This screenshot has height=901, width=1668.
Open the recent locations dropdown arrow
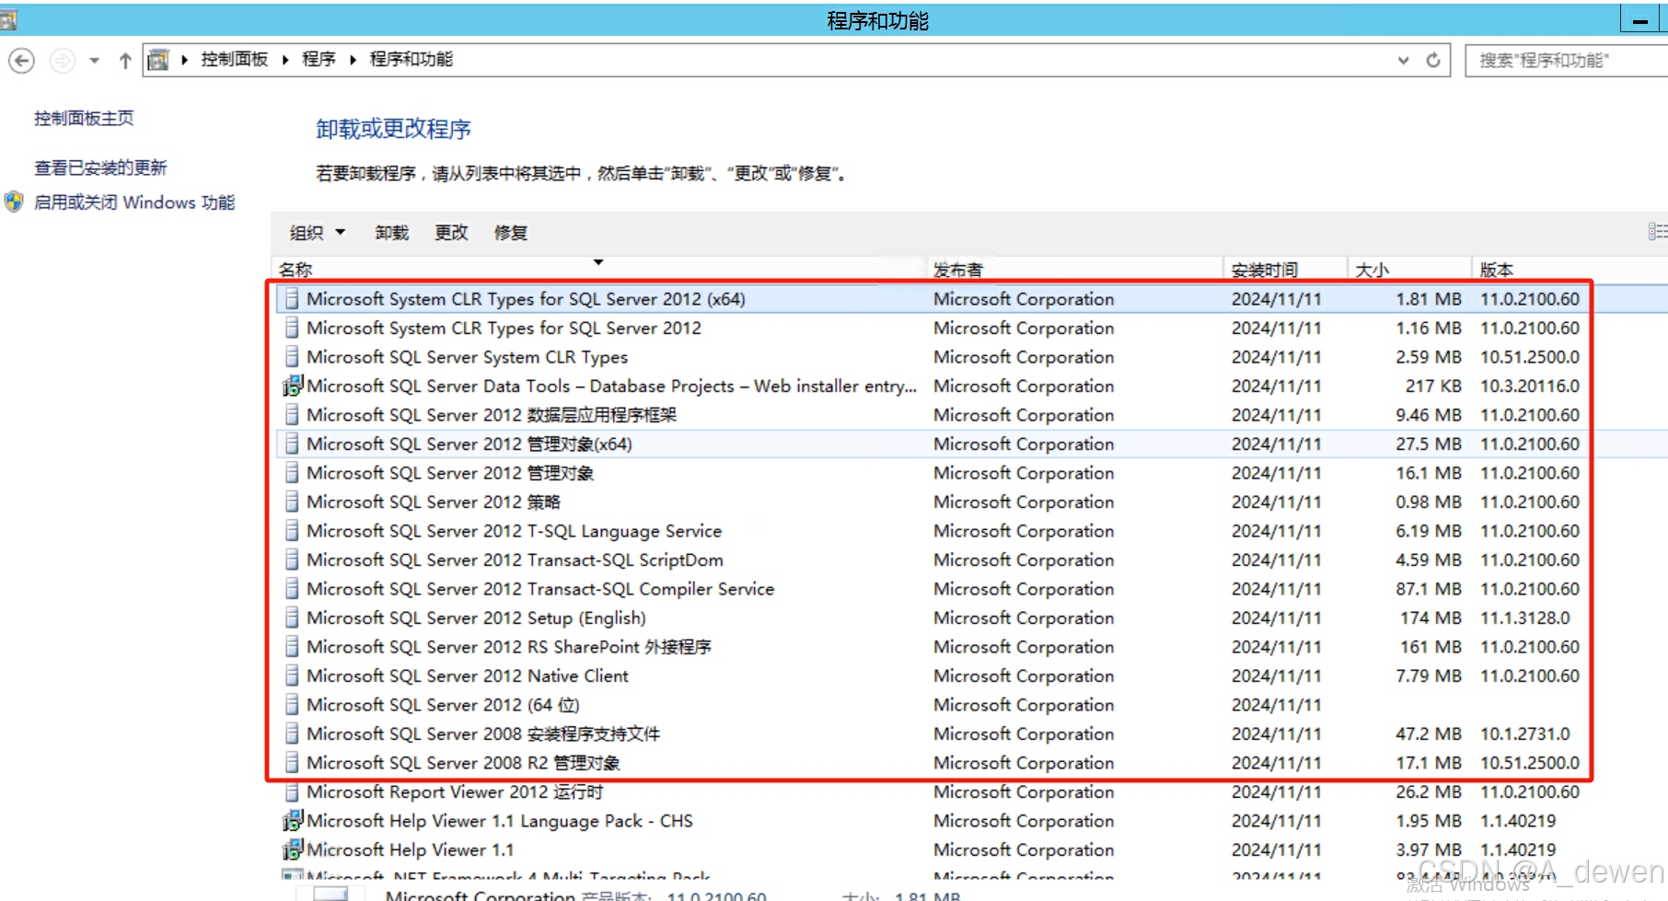[x=94, y=61]
